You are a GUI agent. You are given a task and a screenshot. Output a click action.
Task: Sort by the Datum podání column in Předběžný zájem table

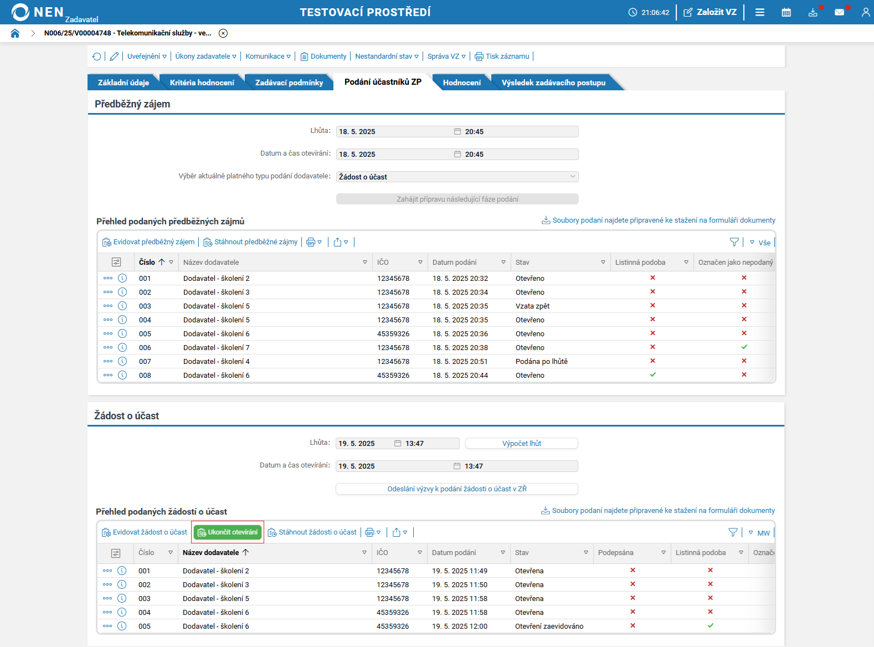pyautogui.click(x=454, y=262)
